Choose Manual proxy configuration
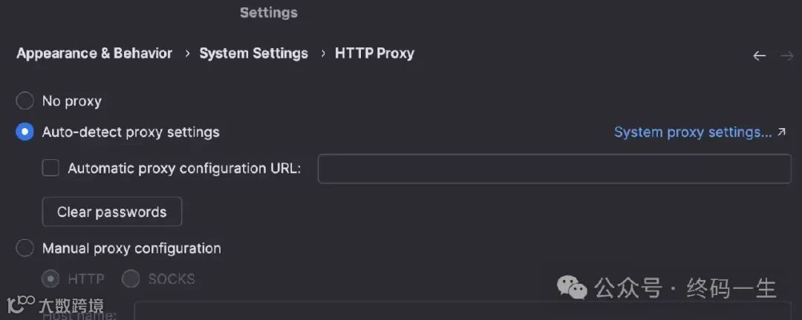The image size is (802, 320). click(25, 248)
